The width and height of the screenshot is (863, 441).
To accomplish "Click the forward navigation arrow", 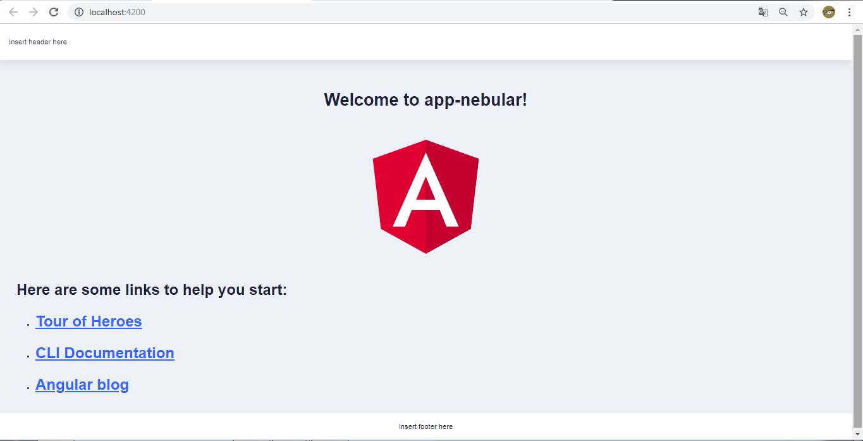I will tap(33, 11).
